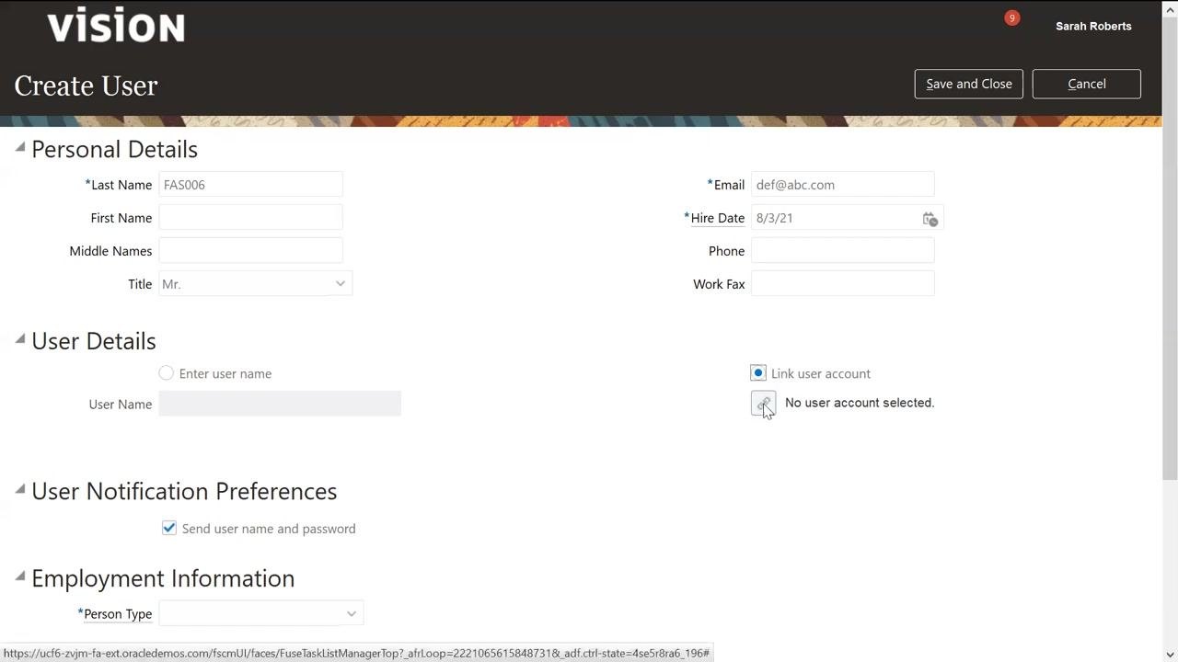Collapse the Employment Information section
This screenshot has height=662, width=1178.
[x=20, y=576]
